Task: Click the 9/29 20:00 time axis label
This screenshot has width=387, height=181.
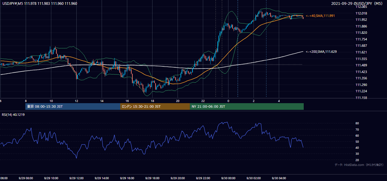Action: (177, 178)
